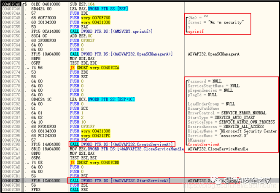This screenshot has width=280, height=193.
Task: Click address 00407C9B in the address column
Action: coord(12,144)
